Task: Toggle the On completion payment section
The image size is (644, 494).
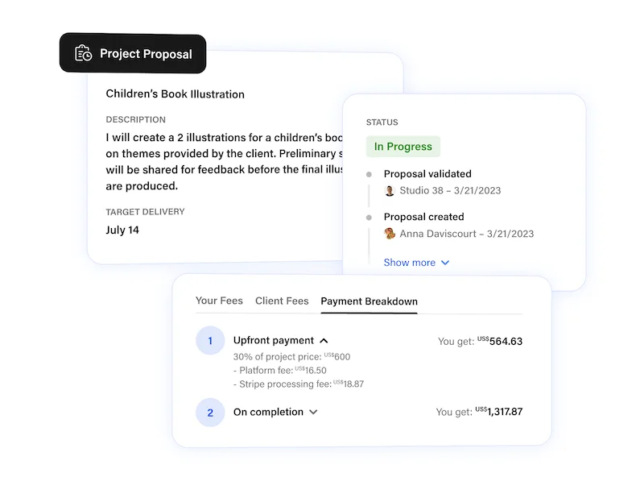Action: pyautogui.click(x=313, y=412)
